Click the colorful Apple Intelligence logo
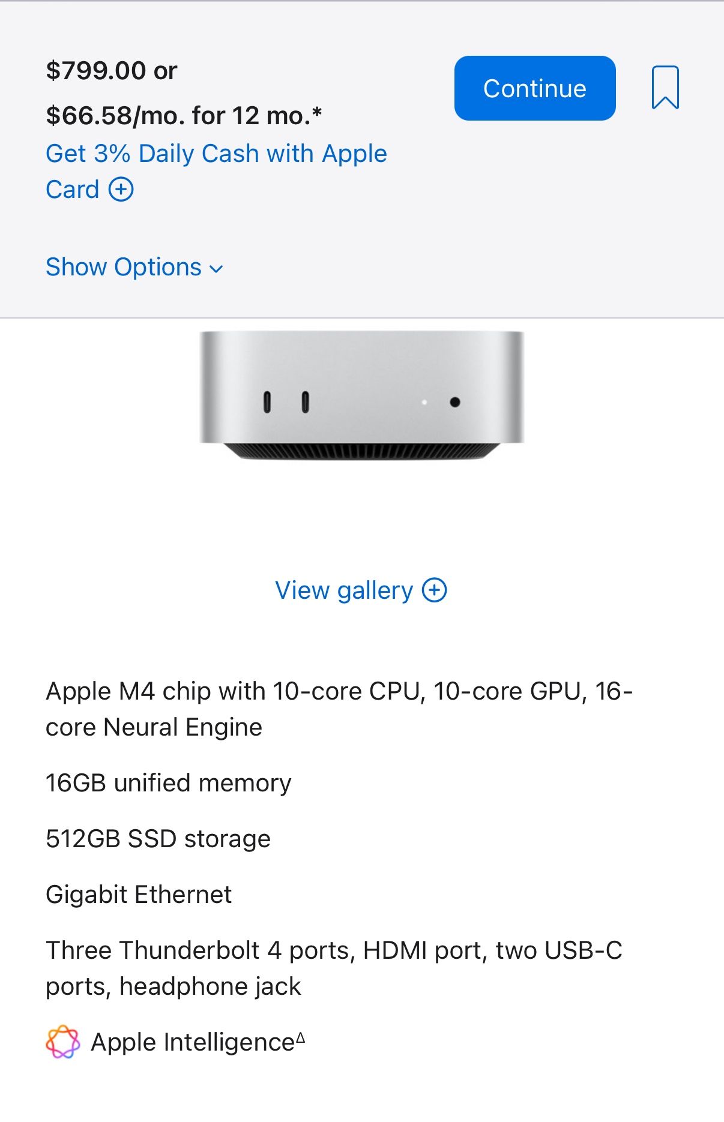724x1122 pixels. click(62, 1042)
